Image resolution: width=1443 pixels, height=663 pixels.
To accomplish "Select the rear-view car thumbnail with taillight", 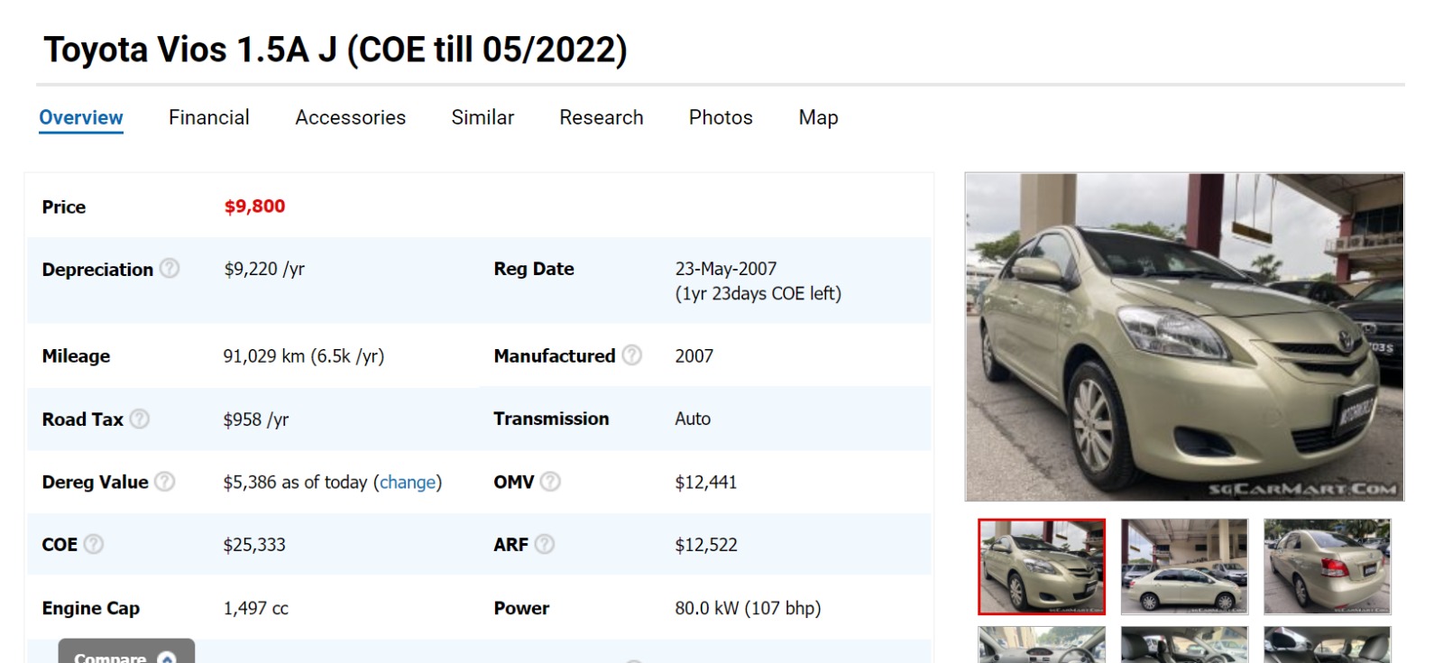I will (x=1327, y=566).
